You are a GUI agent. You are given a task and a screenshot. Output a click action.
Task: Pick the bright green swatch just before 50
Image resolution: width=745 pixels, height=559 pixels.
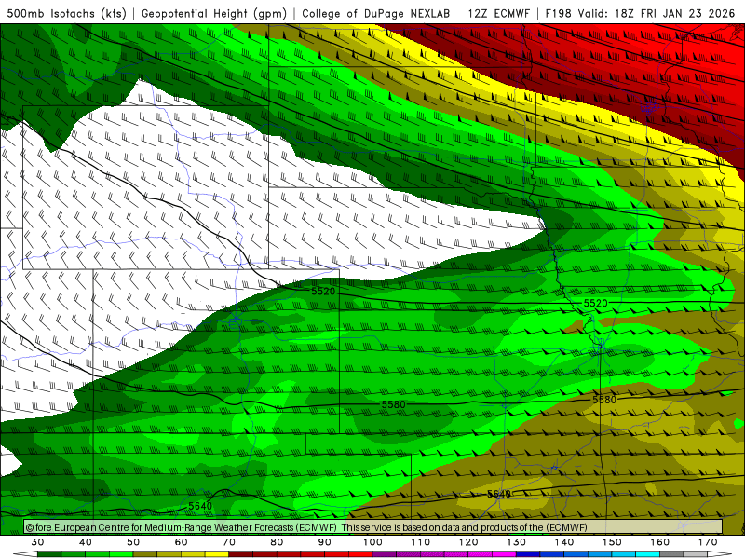pyautogui.click(x=121, y=554)
